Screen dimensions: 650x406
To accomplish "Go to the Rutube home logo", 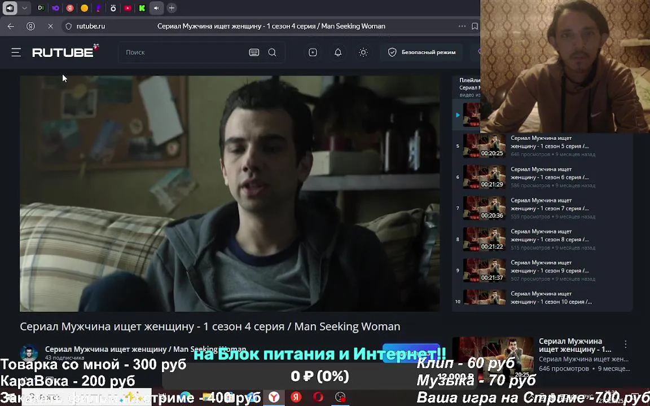I will [65, 51].
